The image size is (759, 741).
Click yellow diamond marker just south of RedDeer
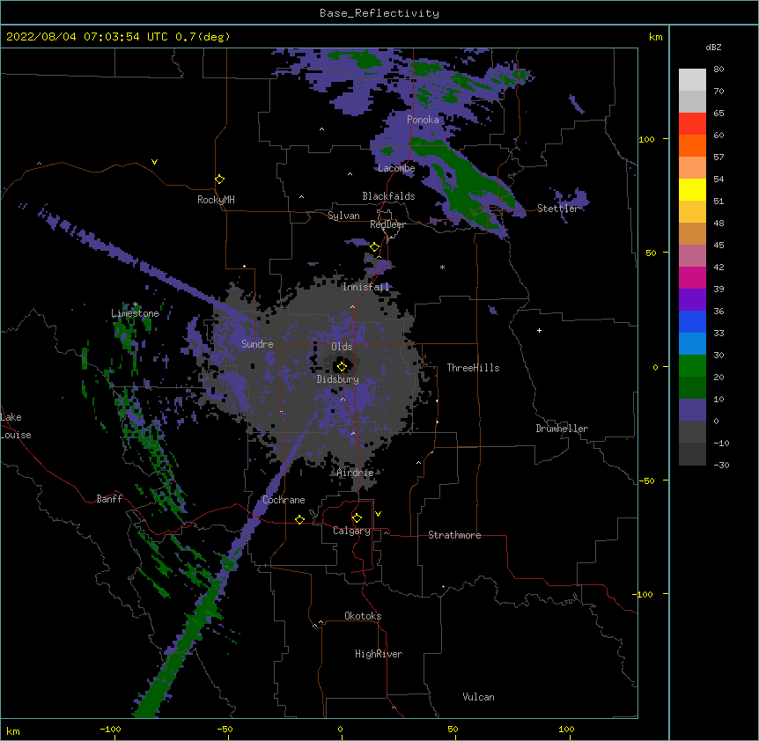coord(375,247)
